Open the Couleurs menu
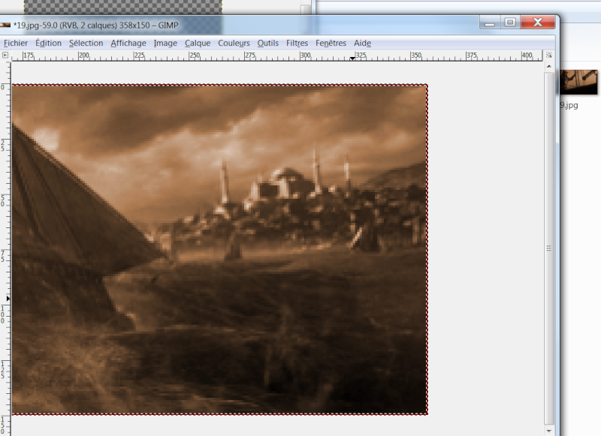Screen dimensions: 601x436 [234, 43]
